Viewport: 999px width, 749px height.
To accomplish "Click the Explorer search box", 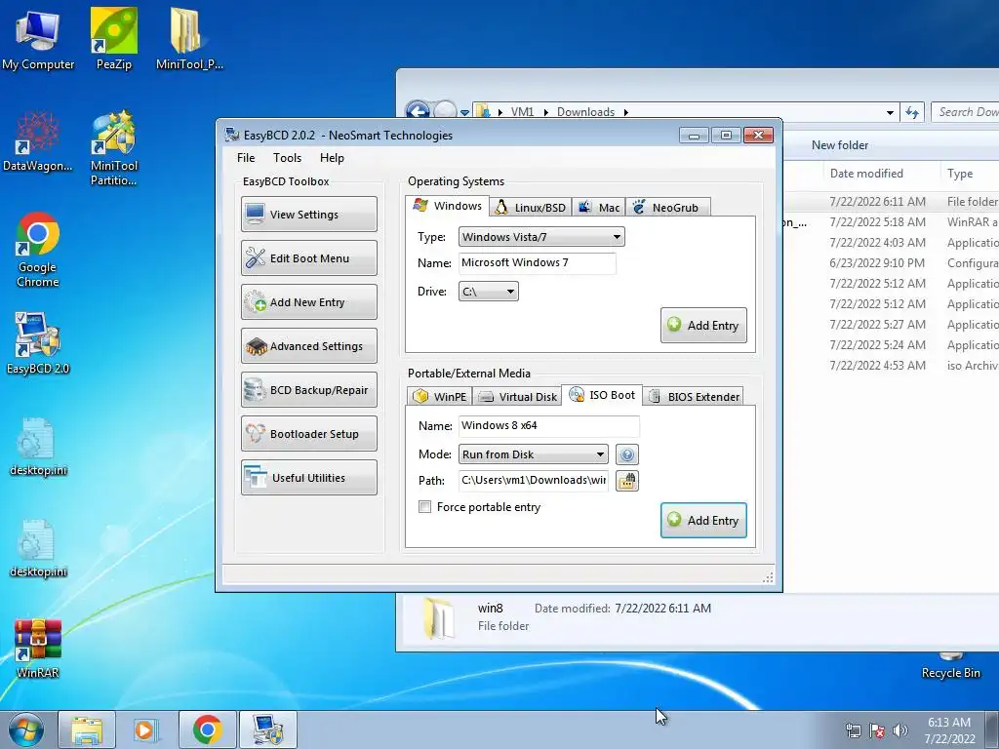I will pos(965,112).
